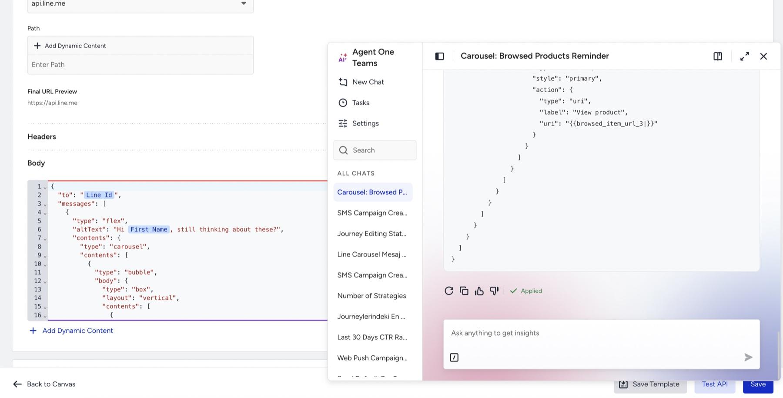Expand the Agent One panel to fullscreen
This screenshot has width=783, height=398.
tap(745, 56)
